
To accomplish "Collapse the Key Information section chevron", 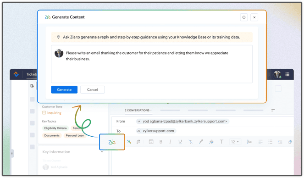I will pyautogui.click(x=102, y=152).
